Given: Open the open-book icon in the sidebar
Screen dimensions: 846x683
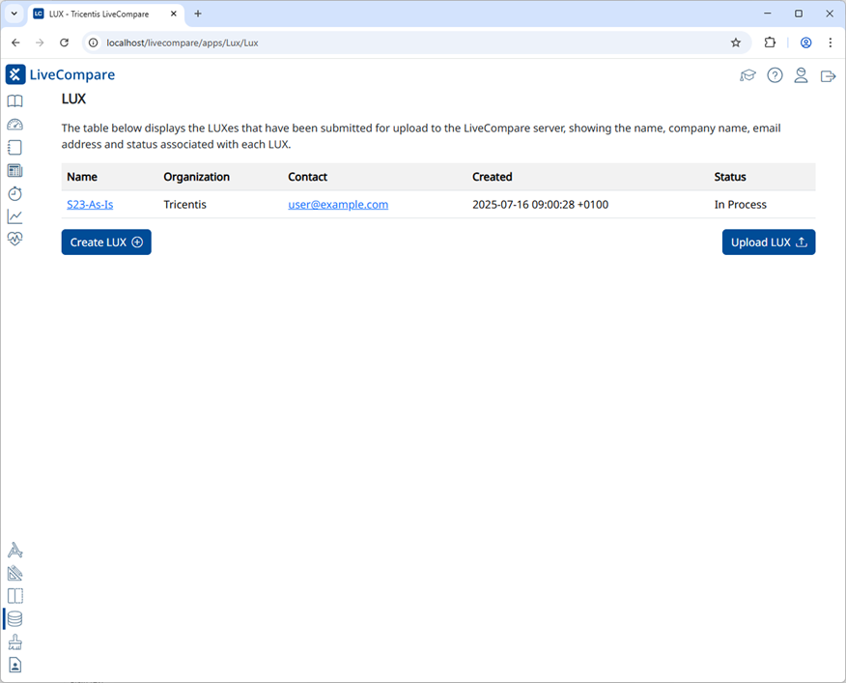Looking at the screenshot, I should point(14,101).
